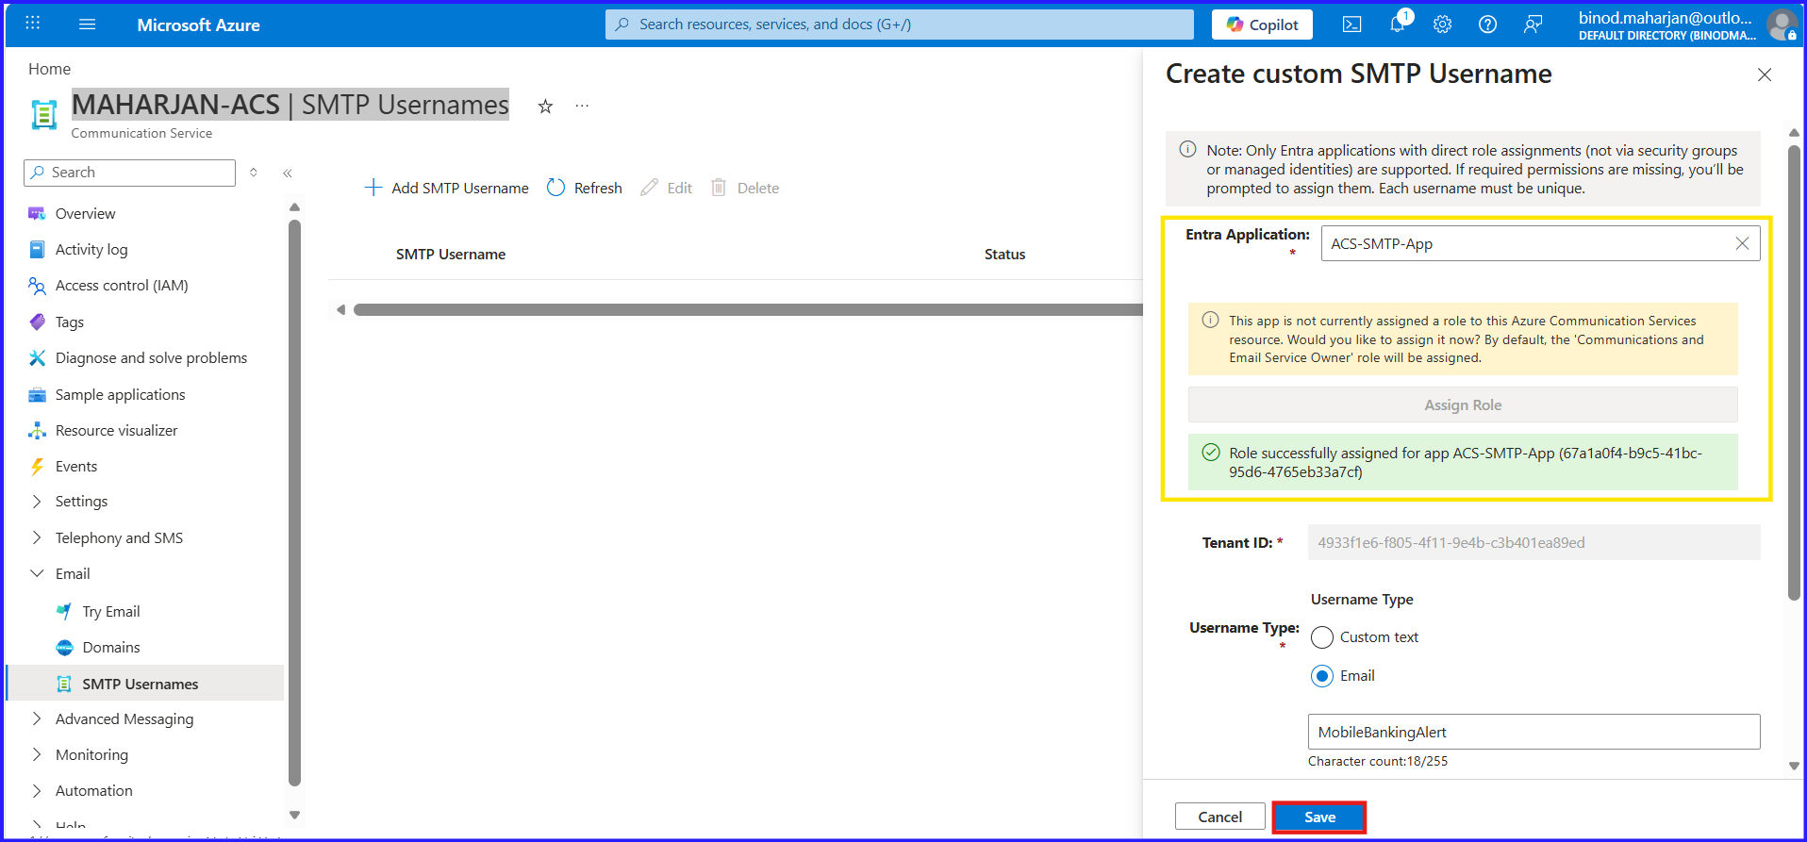Open Copilot from the header
The height and width of the screenshot is (842, 1807).
1262,25
